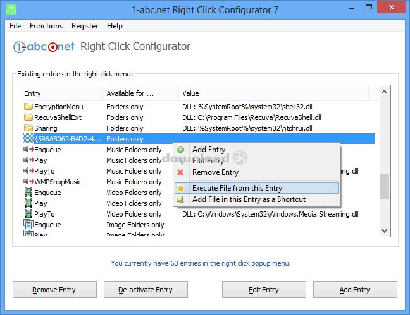This screenshot has height=315, width=410.
Task: Click the shortcut icon beside Add File in this Entry
Action: 180,199
